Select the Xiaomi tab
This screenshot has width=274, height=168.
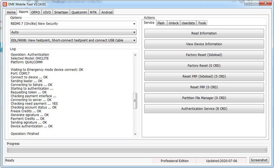(23, 12)
